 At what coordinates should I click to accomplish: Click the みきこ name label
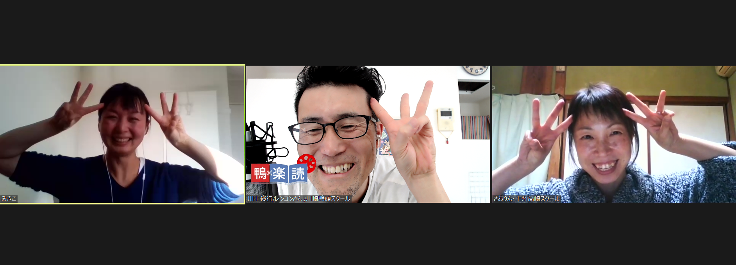[9, 199]
